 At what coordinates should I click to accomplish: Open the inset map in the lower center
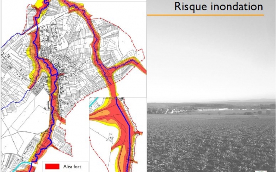tap(117, 134)
